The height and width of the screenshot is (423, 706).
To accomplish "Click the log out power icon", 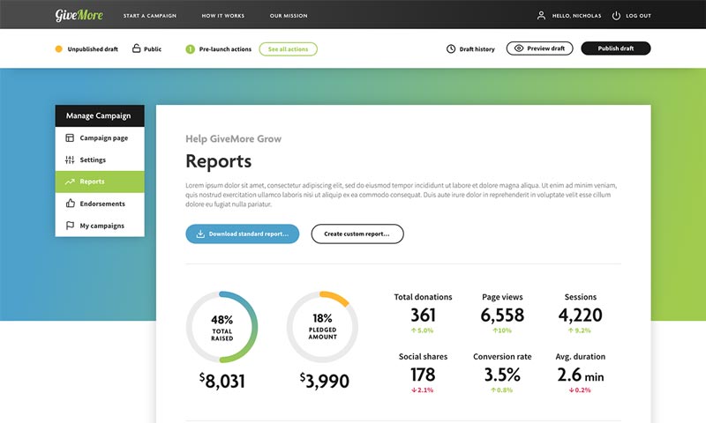I will point(616,15).
